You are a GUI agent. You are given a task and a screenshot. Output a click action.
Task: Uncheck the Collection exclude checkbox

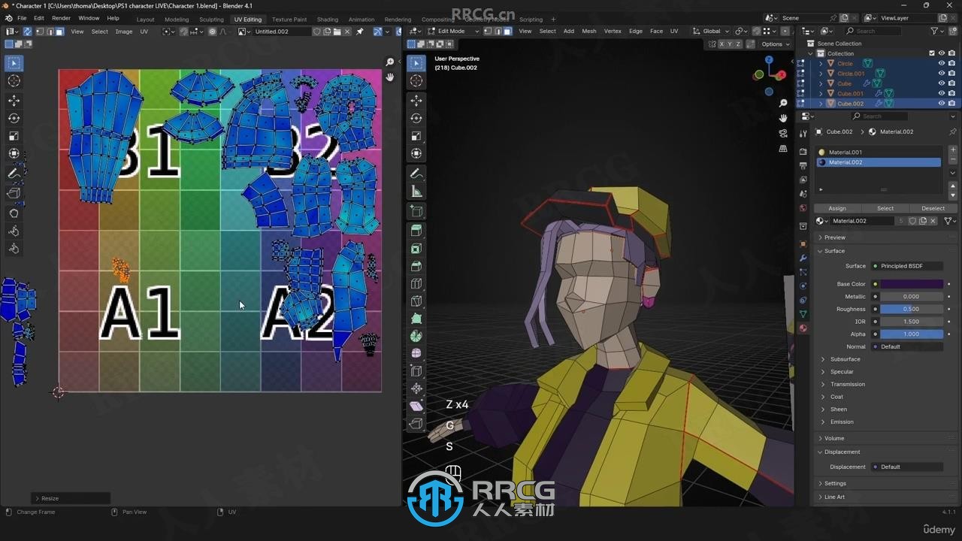[x=932, y=53]
